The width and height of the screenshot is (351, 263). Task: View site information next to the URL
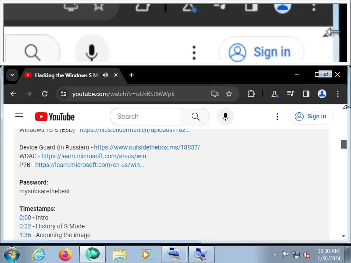(64, 94)
